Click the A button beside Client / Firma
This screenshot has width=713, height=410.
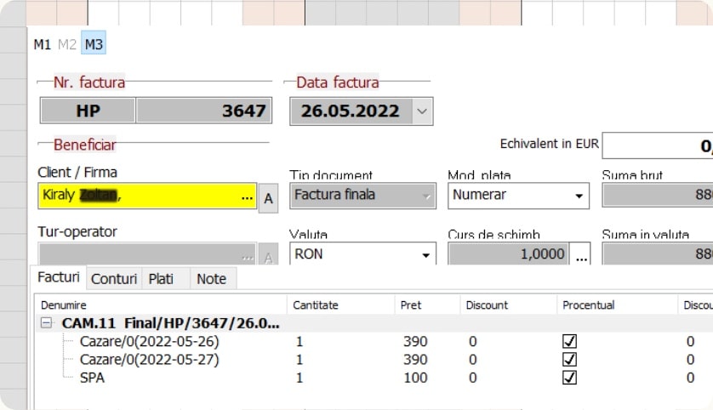269,198
